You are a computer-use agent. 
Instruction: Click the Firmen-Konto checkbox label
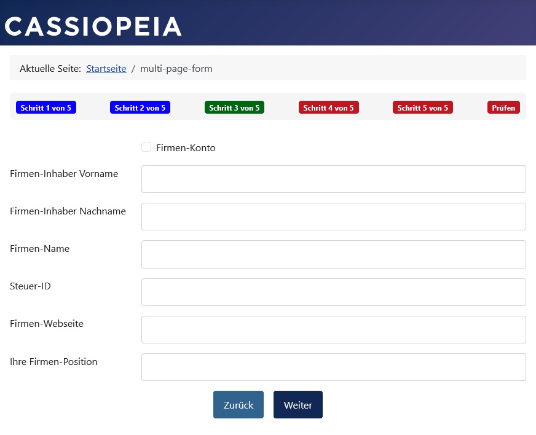(186, 148)
